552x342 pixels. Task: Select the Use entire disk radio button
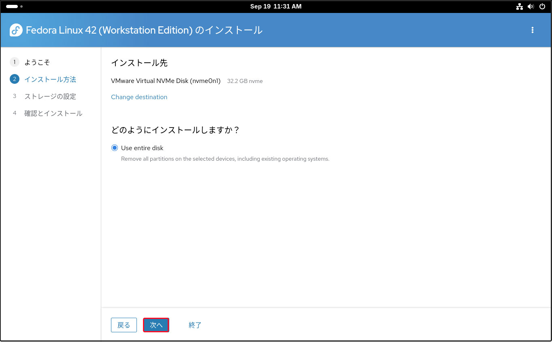point(115,148)
